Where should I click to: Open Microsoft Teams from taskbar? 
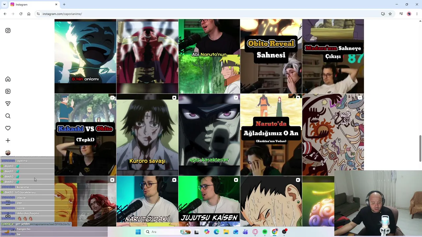click(x=245, y=232)
